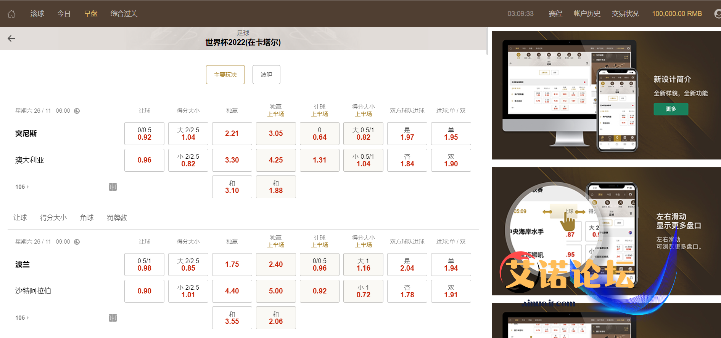Image resolution: width=721 pixels, height=338 pixels.
Task: Pick even goals 双 1.91
Action: tap(451, 291)
